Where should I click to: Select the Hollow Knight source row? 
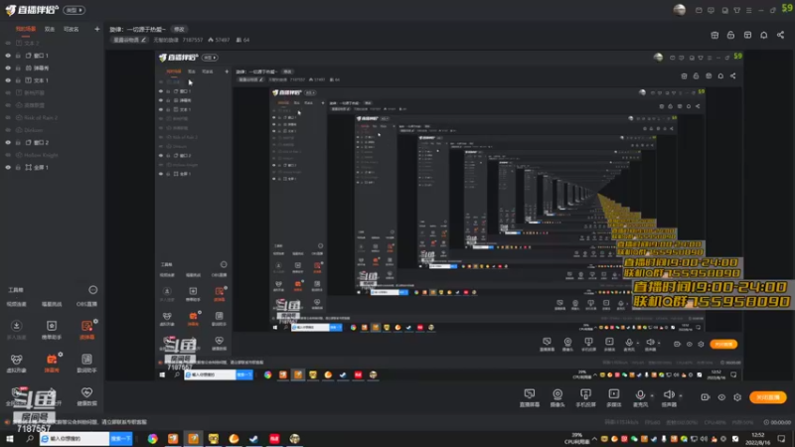coord(52,155)
